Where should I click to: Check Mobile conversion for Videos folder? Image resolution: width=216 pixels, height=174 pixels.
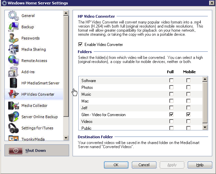(188, 121)
